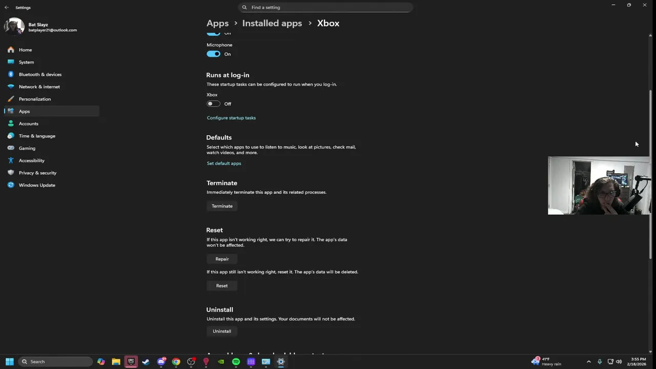Image resolution: width=656 pixels, height=369 pixels.
Task: Select the Apps sidebar item
Action: tap(51, 111)
